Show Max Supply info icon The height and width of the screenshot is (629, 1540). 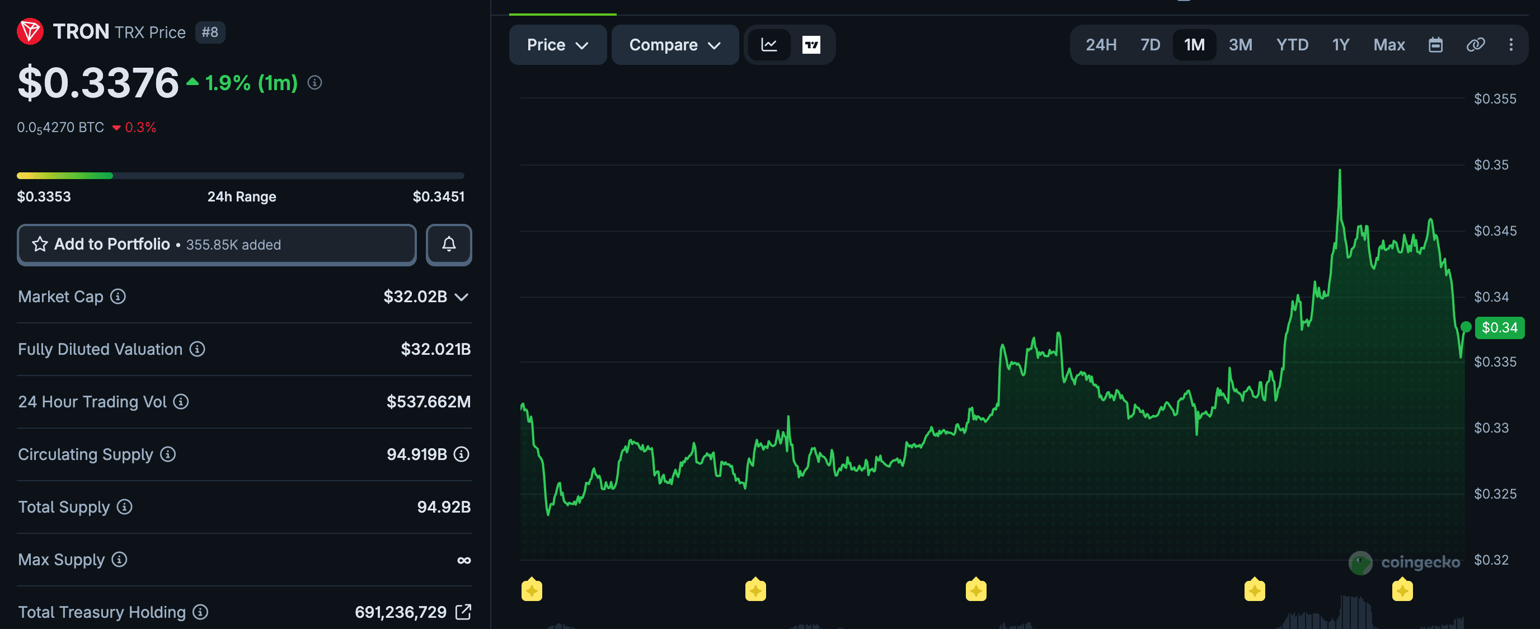pos(120,560)
